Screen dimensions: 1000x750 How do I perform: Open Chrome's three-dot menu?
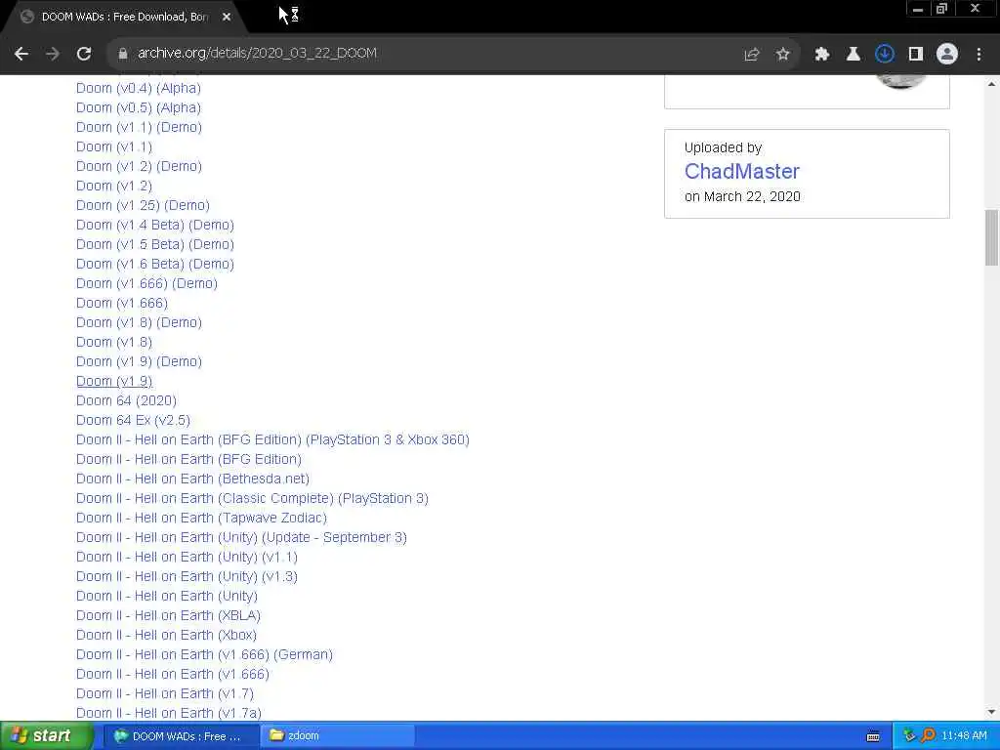979,55
